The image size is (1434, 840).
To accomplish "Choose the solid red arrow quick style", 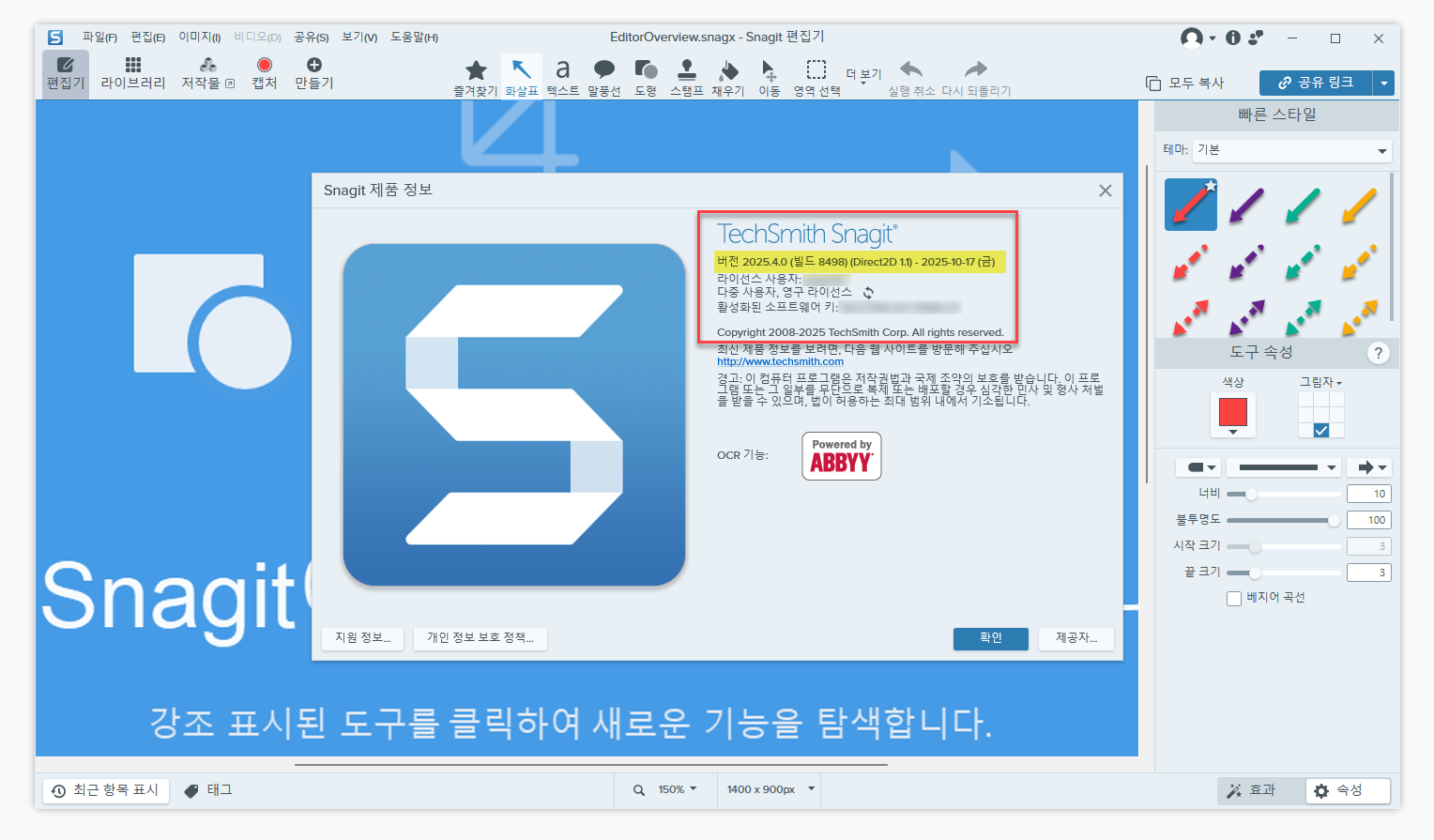I will [x=1191, y=205].
